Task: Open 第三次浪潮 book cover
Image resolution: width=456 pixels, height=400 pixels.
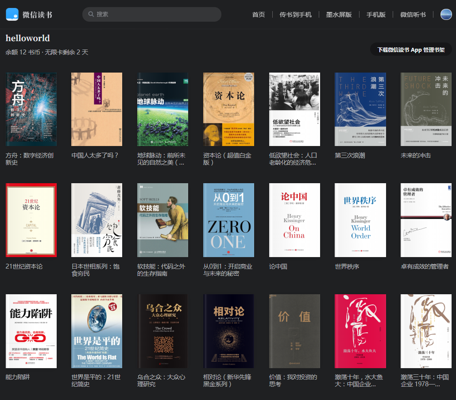Action: click(x=360, y=109)
